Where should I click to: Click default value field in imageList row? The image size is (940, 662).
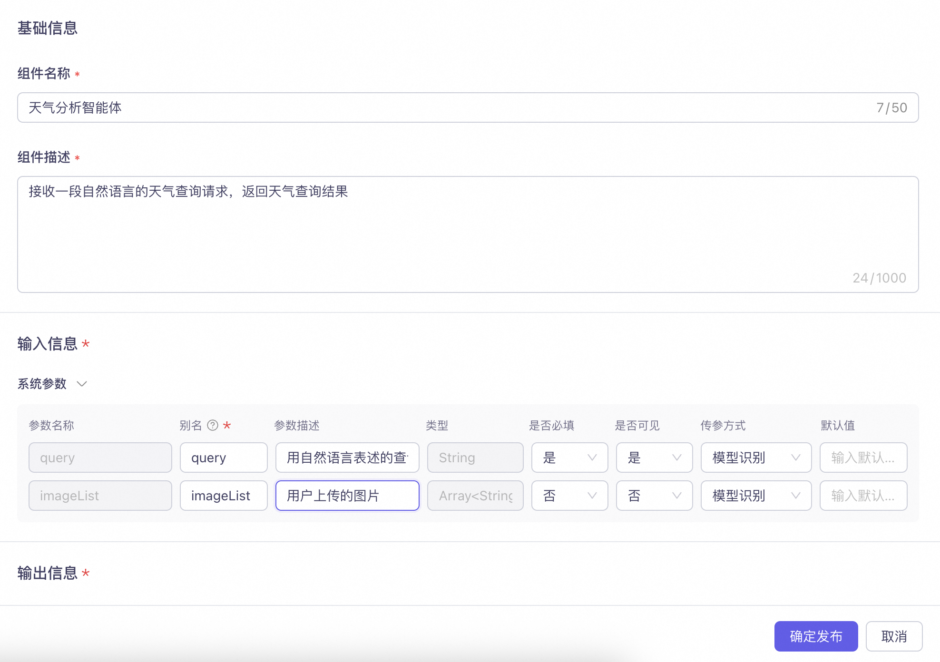[863, 496]
